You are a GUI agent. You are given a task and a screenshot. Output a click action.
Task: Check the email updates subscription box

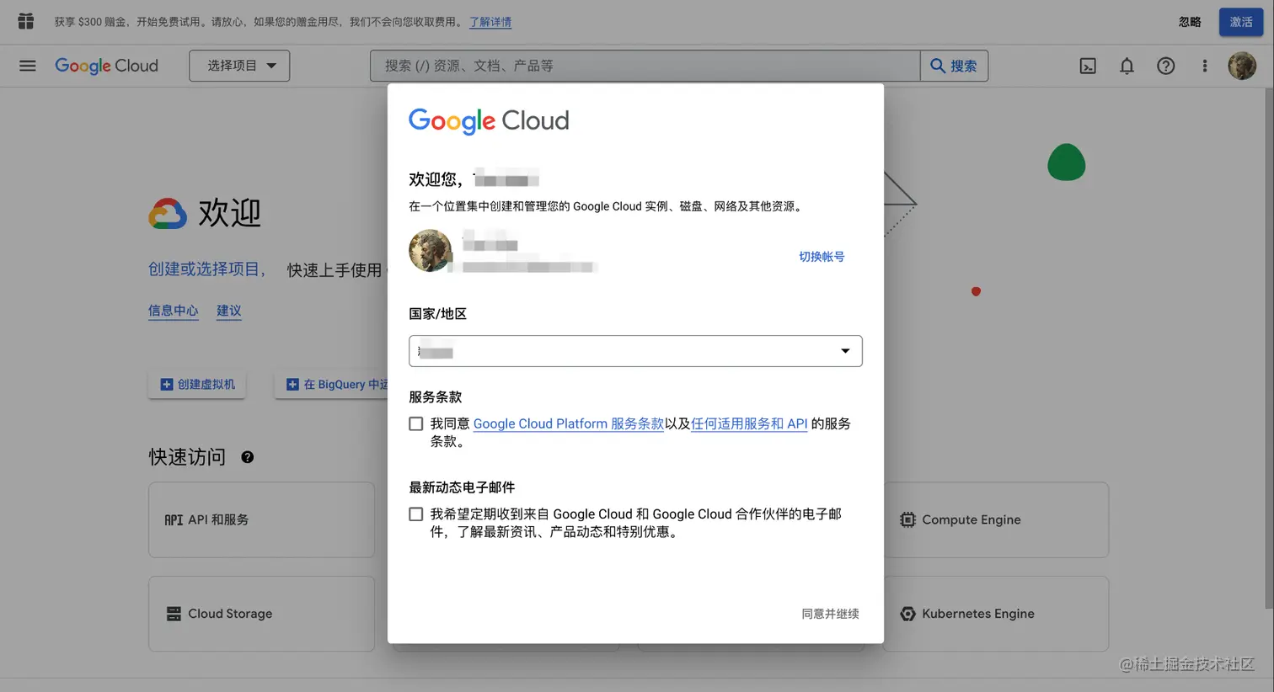[416, 514]
